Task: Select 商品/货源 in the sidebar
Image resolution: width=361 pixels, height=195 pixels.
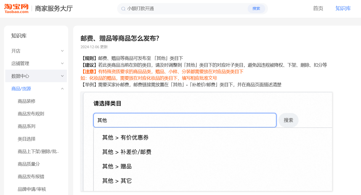Action: 21,89
